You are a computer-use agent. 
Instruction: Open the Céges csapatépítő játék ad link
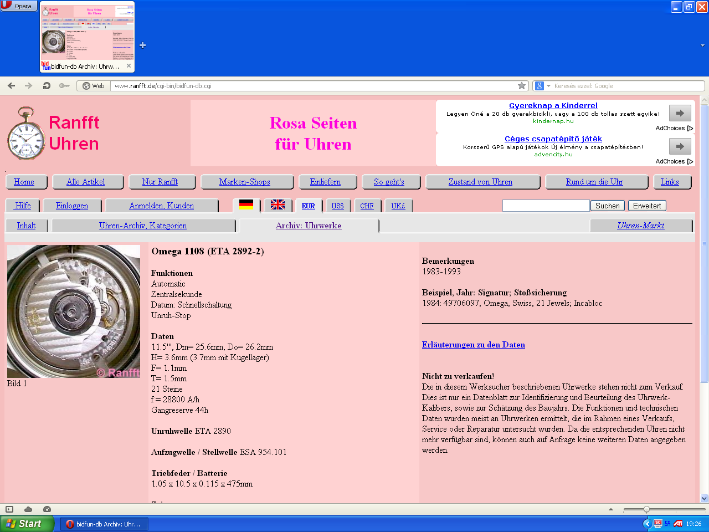tap(553, 139)
